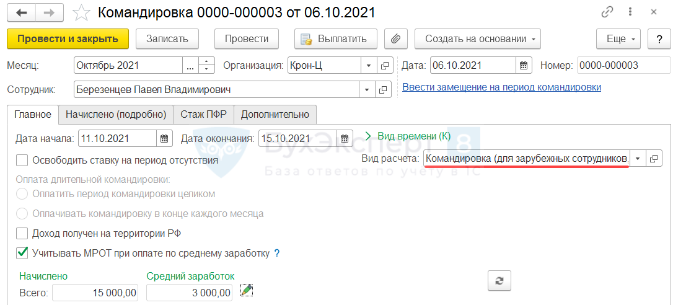Open the 'Вид расчета' dropdown
673x305 pixels.
tap(638, 159)
